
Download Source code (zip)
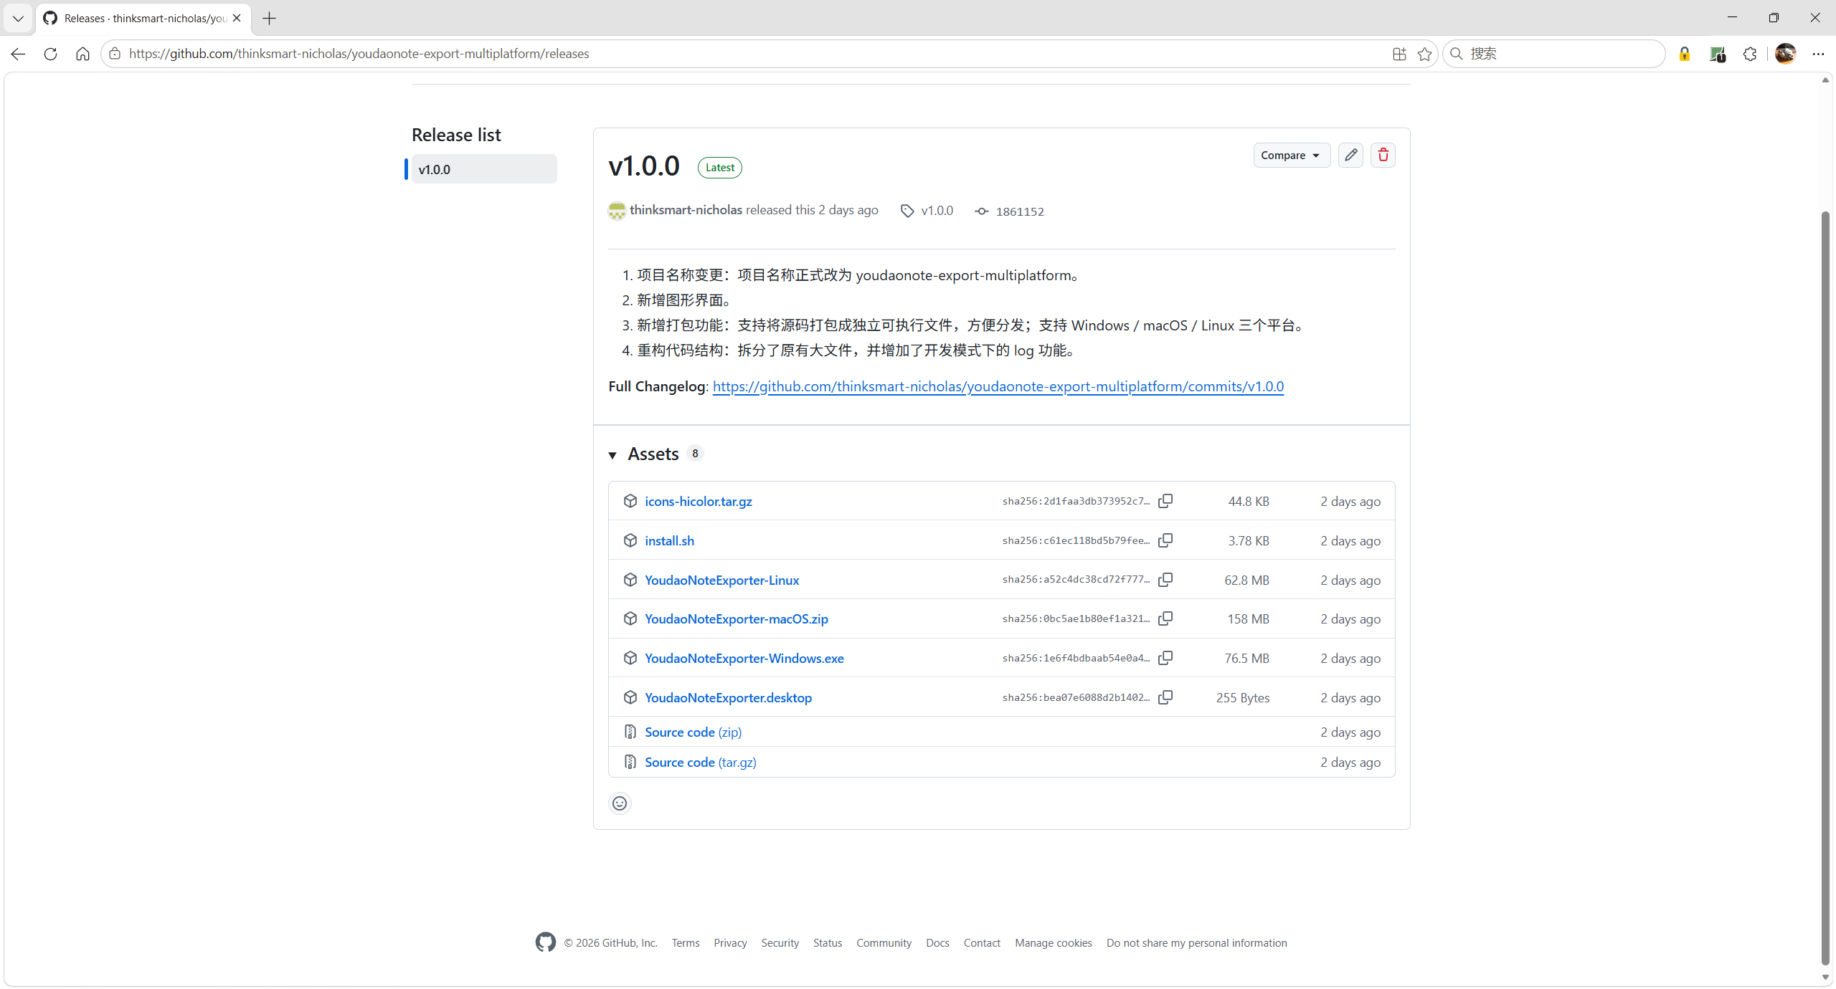[x=693, y=732]
